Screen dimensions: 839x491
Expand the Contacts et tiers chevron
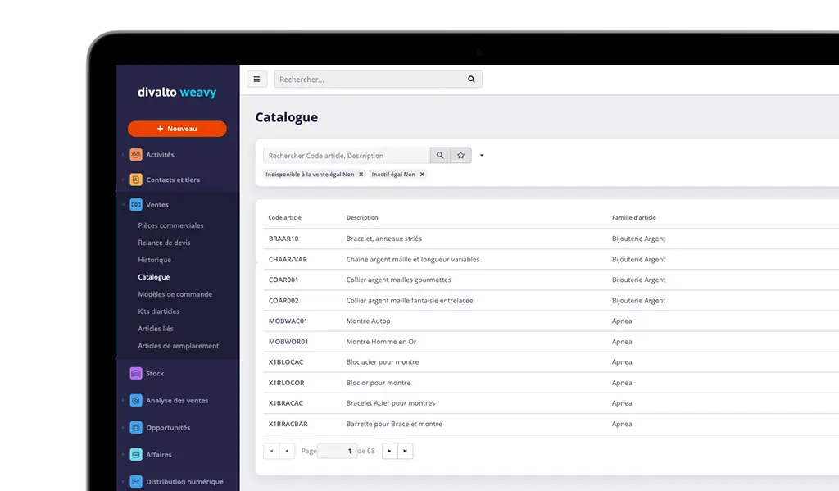pos(123,180)
